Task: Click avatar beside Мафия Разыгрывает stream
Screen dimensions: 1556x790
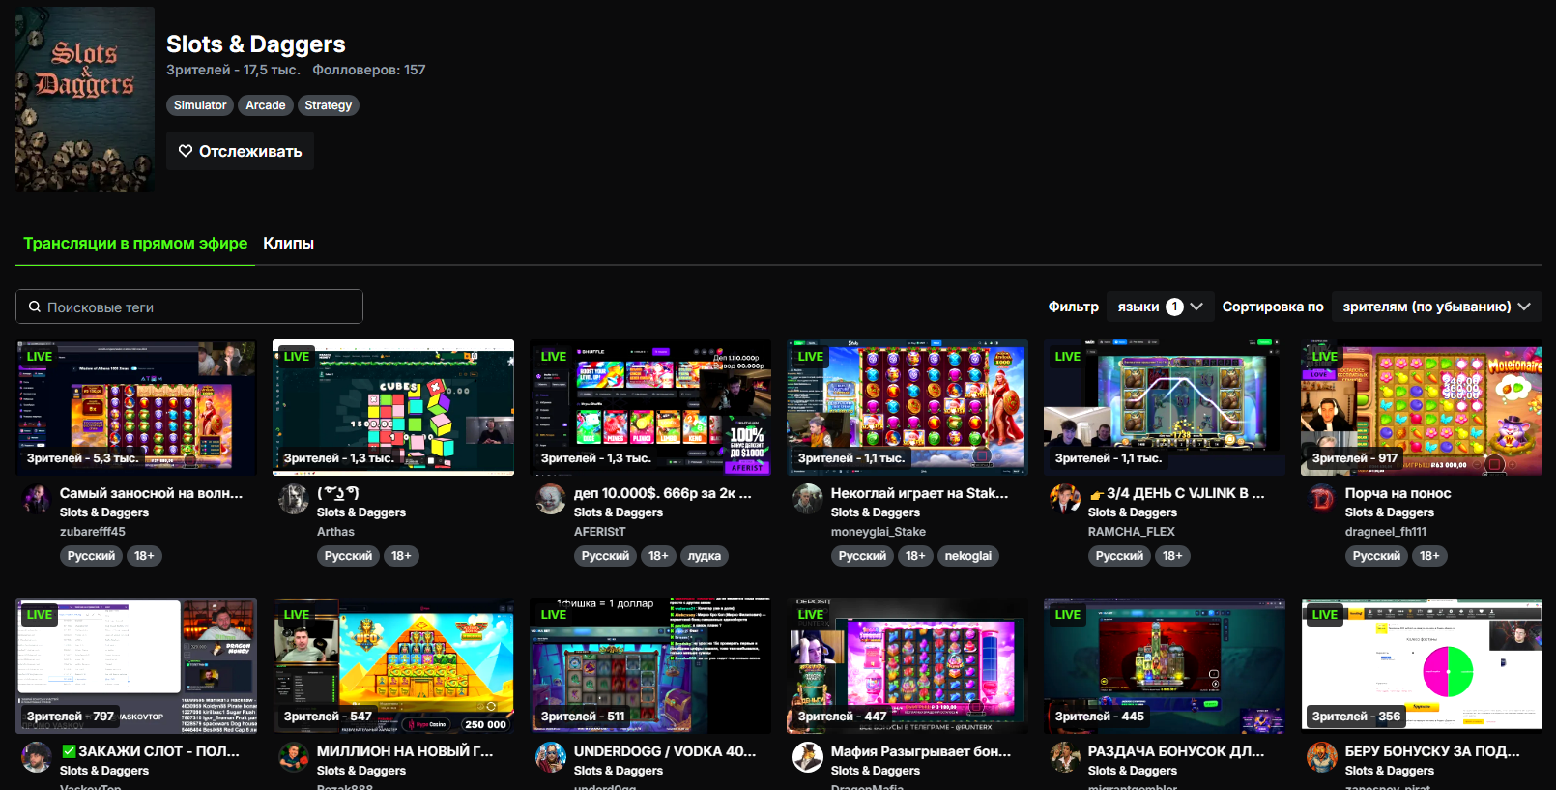Action: pos(808,757)
